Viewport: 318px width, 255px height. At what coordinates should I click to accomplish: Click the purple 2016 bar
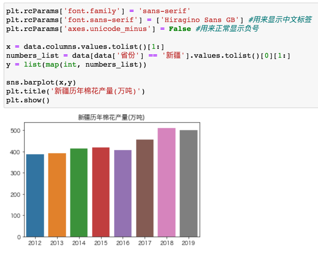(x=123, y=193)
